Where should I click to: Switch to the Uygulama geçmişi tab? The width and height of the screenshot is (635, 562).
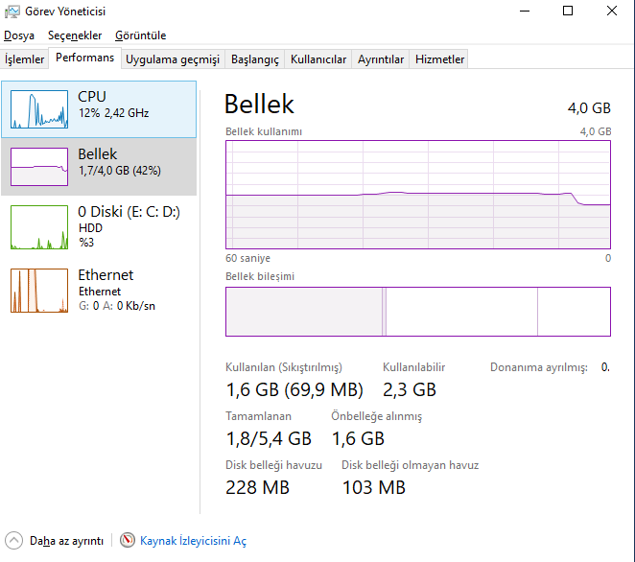coord(173,59)
